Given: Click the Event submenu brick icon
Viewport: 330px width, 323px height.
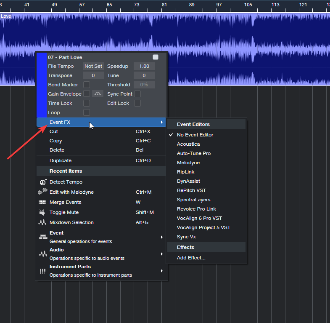Looking at the screenshot, I should point(43,237).
